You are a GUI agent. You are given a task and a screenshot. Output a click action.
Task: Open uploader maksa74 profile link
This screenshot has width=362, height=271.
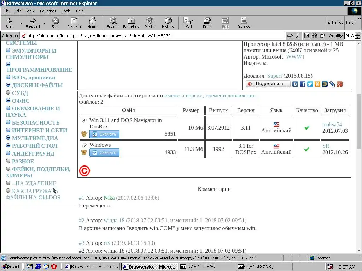332,125
